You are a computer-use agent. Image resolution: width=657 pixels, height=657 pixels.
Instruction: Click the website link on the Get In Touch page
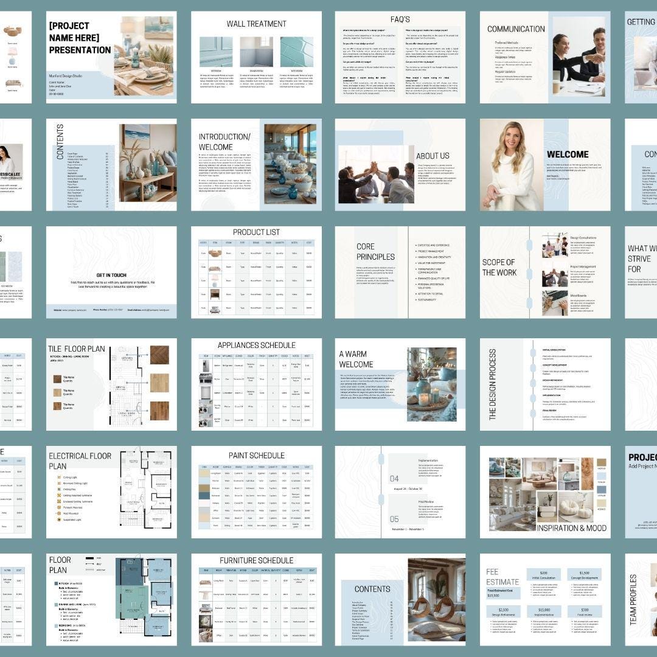[x=74, y=310]
